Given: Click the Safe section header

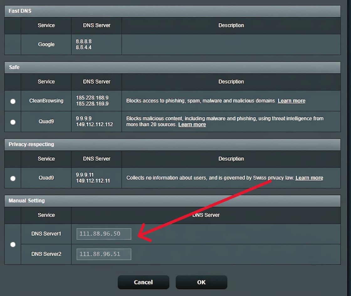Looking at the screenshot, I should pos(172,67).
